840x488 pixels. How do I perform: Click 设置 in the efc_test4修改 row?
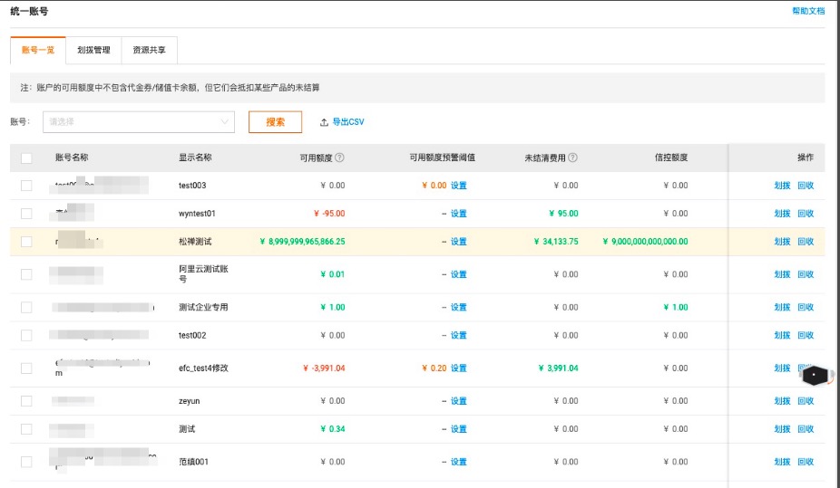click(x=459, y=368)
